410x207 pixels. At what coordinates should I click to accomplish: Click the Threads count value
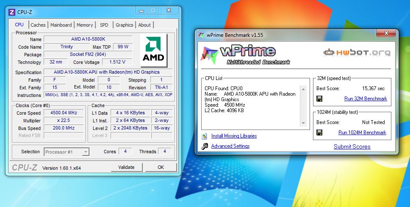pyautogui.click(x=165, y=151)
